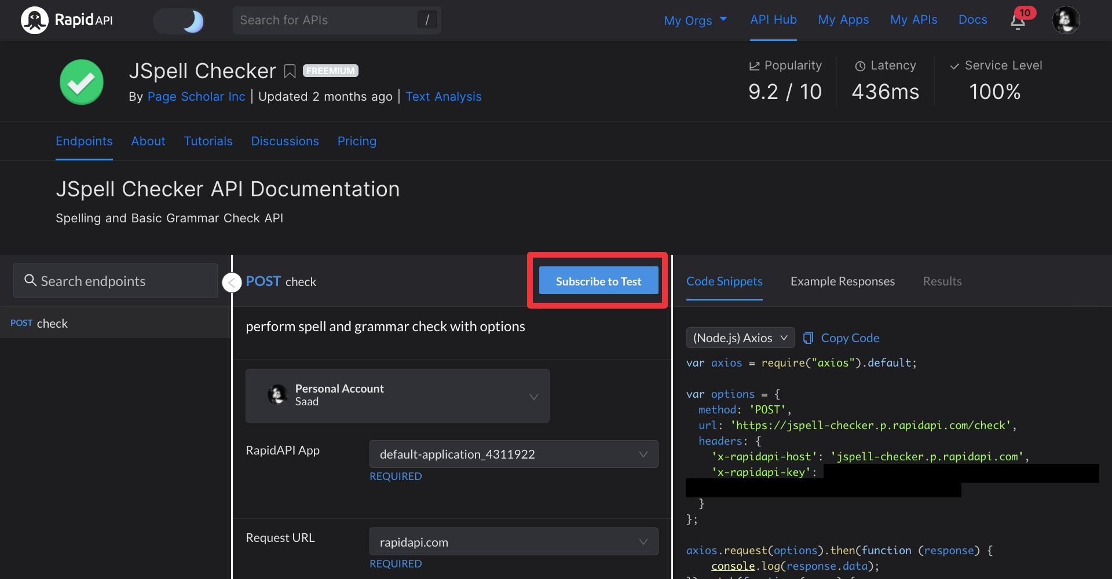
Task: Open the My Orgs dropdown
Action: pos(695,20)
